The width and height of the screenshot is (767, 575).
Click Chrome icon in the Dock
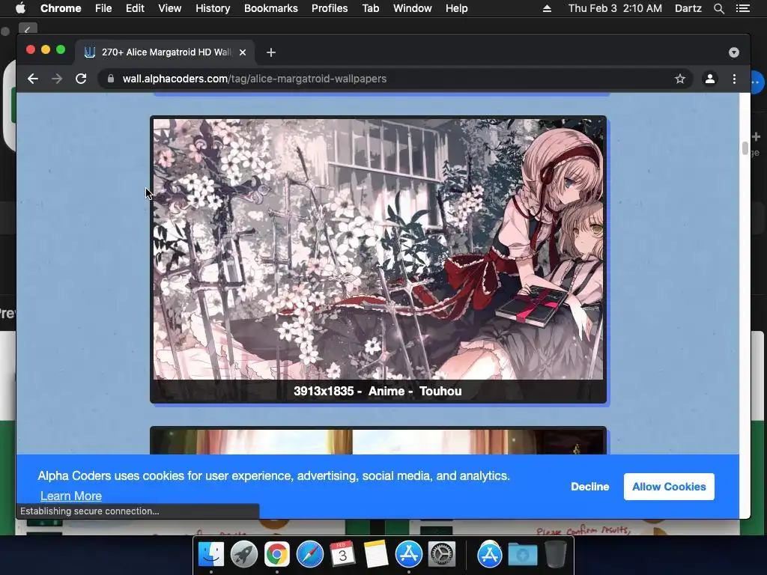(x=277, y=555)
